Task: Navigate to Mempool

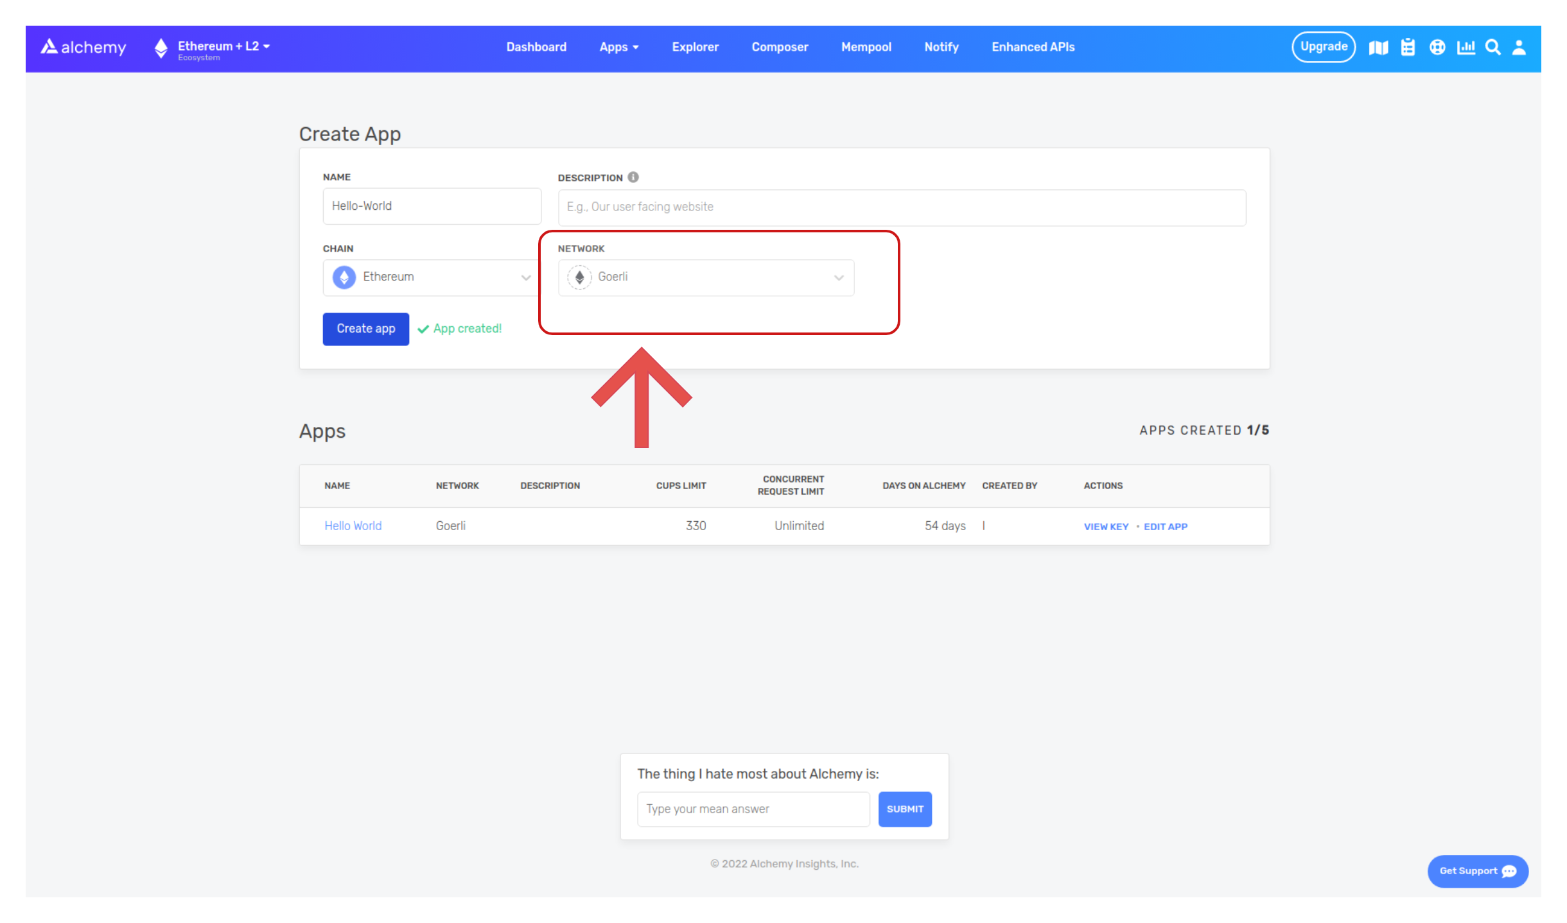Action: 866,47
